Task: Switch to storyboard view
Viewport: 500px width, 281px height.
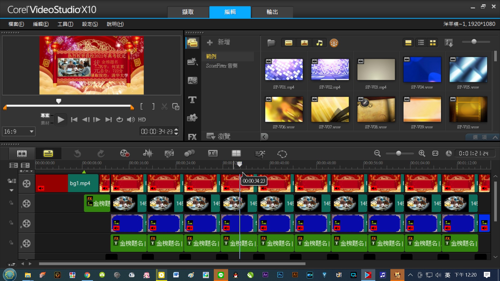Action: pyautogui.click(x=22, y=154)
